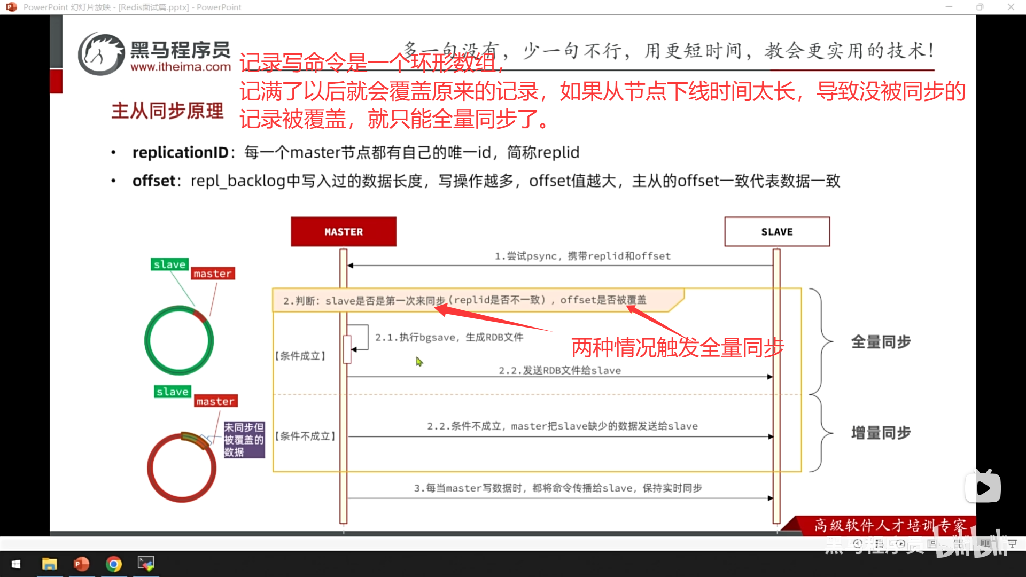Restore down the PowerPoint window
Screen dimensions: 1026x577
click(980, 7)
